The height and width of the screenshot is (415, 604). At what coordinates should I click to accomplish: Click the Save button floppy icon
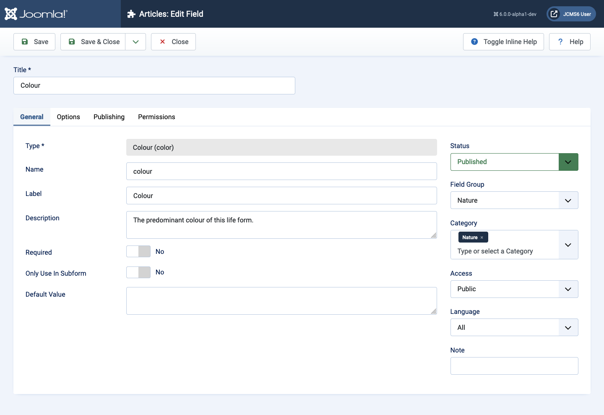tap(25, 42)
